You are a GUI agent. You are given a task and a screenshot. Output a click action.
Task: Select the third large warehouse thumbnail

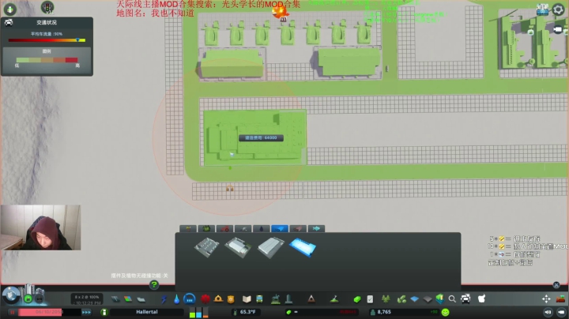click(271, 247)
